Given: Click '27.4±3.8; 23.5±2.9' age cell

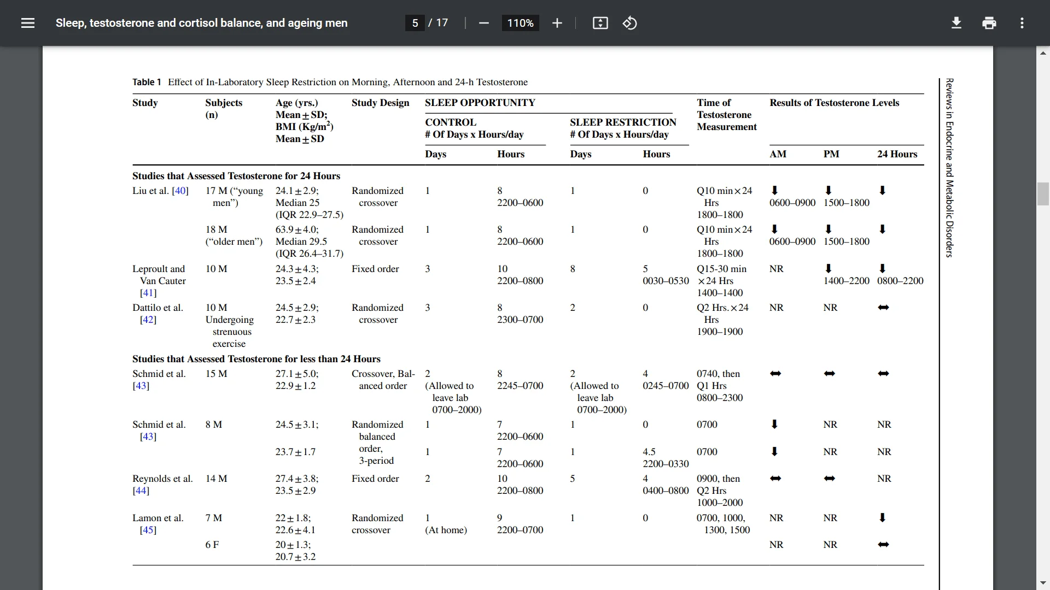Looking at the screenshot, I should 297,485.
